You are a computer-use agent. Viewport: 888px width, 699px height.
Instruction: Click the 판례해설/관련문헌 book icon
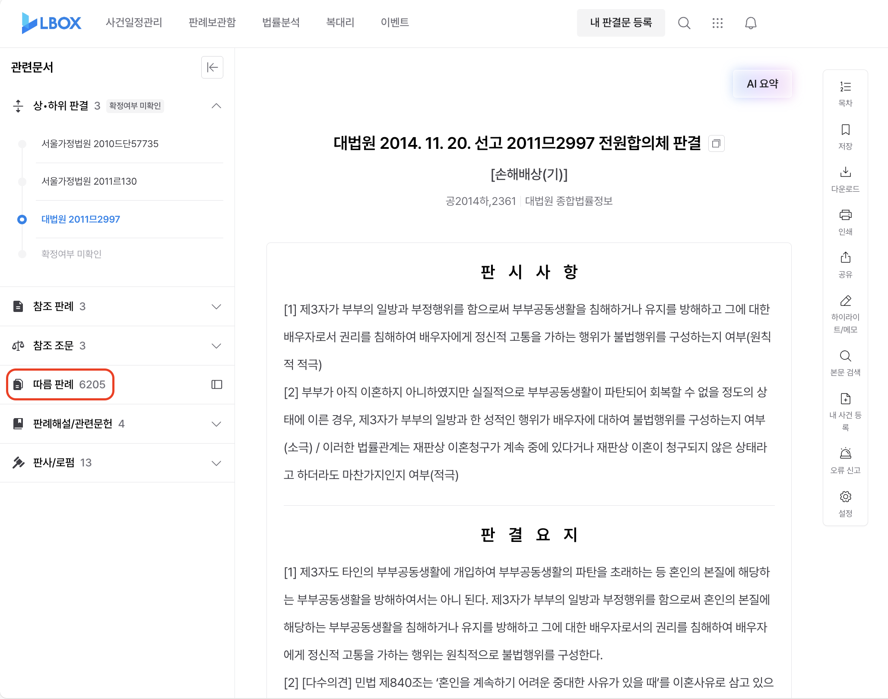point(18,424)
